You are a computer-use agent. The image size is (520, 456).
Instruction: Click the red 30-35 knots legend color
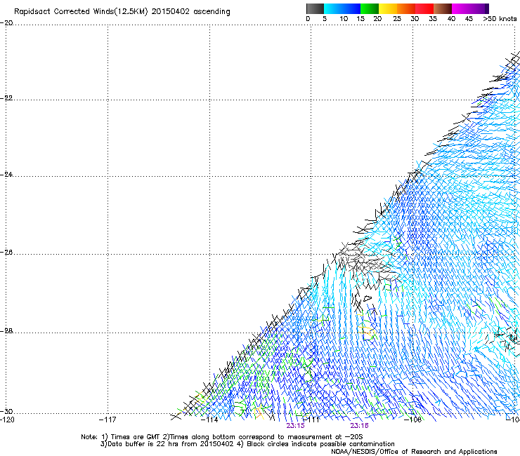tap(424, 8)
